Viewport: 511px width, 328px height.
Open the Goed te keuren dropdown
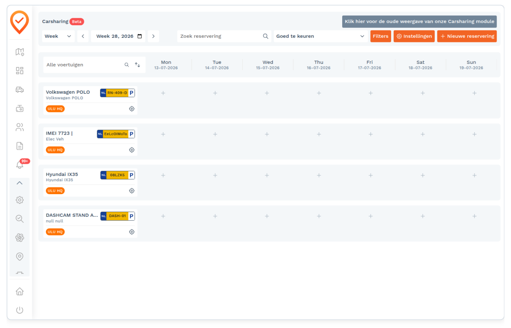click(321, 36)
